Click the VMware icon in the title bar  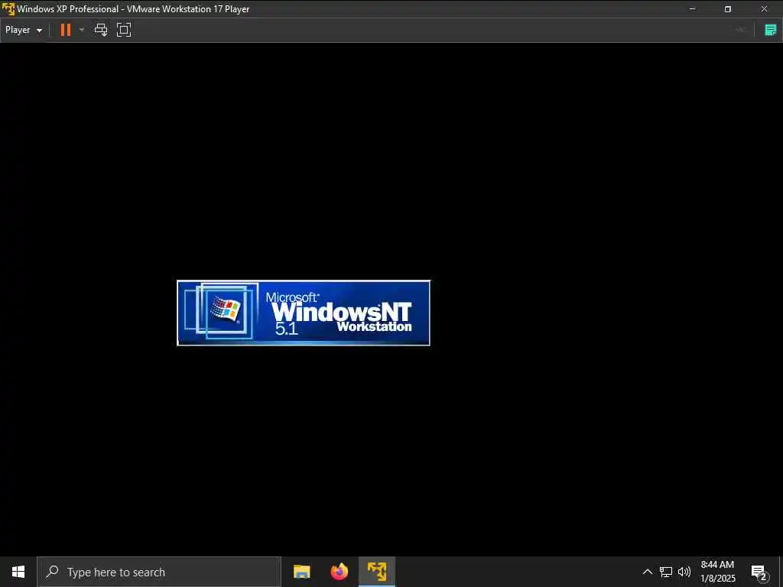(x=8, y=9)
